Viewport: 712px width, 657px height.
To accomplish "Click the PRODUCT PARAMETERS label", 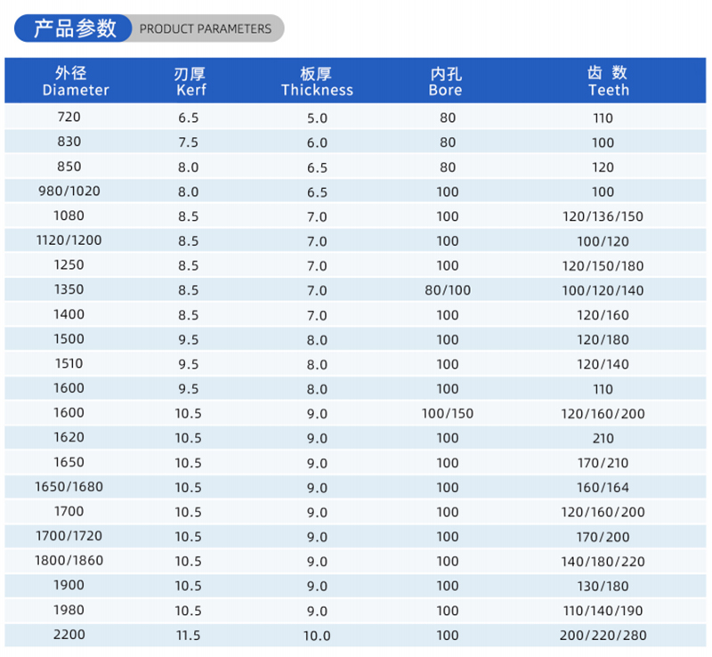I will coord(205,28).
